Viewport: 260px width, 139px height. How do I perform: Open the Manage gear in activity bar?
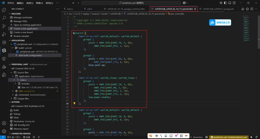coord(4,131)
